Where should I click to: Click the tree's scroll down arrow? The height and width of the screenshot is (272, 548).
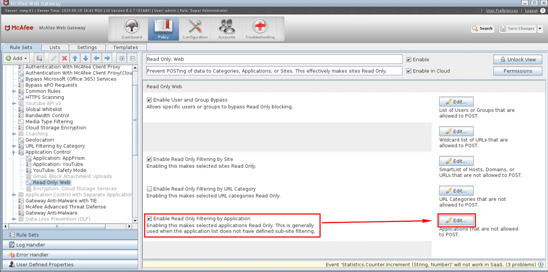pyautogui.click(x=135, y=220)
